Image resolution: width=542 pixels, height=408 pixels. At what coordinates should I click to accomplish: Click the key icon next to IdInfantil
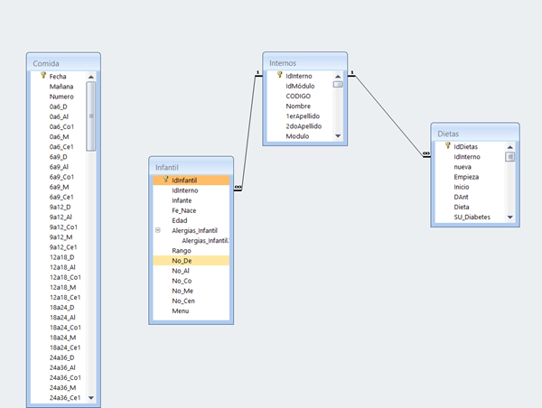pyautogui.click(x=164, y=181)
